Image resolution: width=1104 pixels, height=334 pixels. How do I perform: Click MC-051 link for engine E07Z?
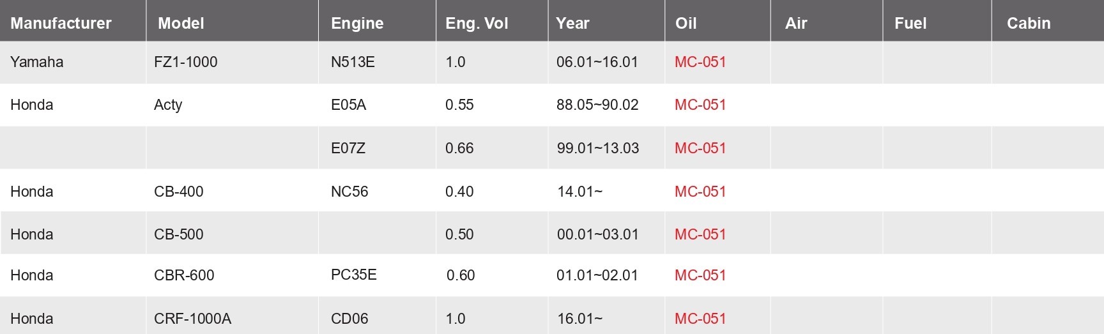click(700, 148)
